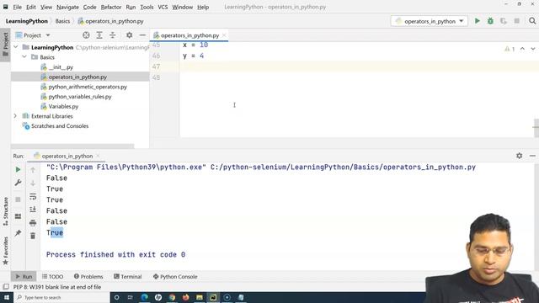Expand External Libraries node
539x303 pixels.
point(15,116)
